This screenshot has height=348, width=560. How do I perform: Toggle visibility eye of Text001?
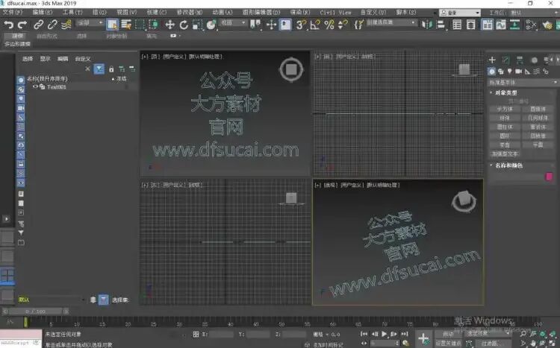[x=35, y=86]
